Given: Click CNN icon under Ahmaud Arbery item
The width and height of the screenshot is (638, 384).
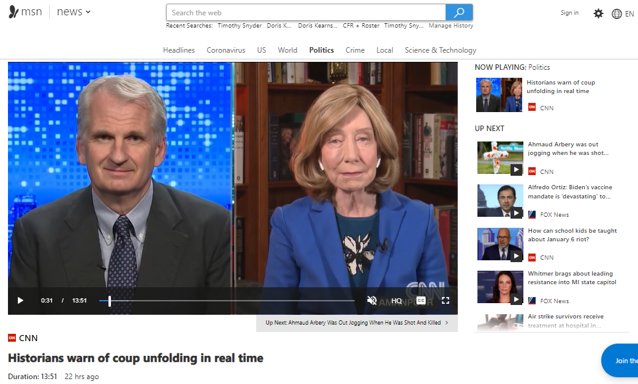Looking at the screenshot, I should 532,171.
